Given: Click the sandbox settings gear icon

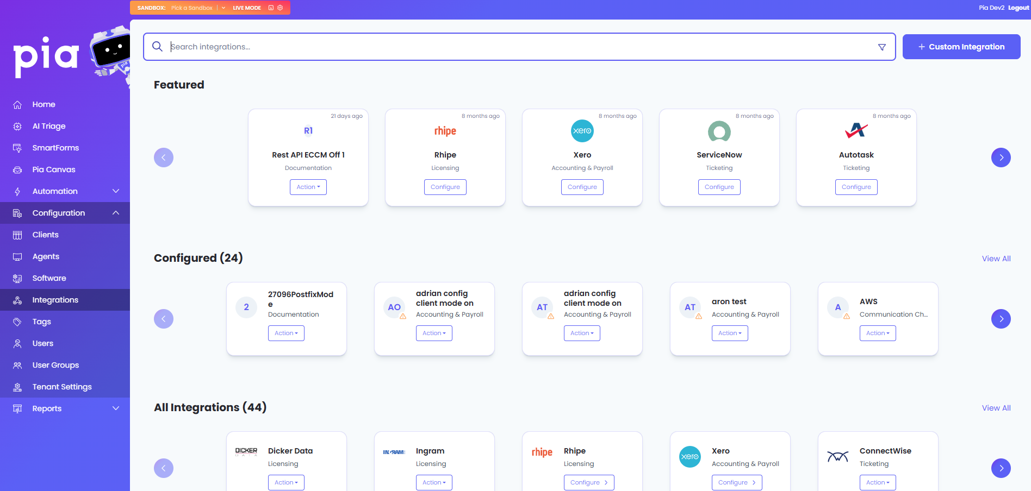Looking at the screenshot, I should (280, 8).
